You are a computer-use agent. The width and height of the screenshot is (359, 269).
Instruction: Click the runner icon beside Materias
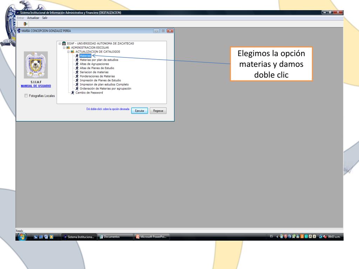77,56
